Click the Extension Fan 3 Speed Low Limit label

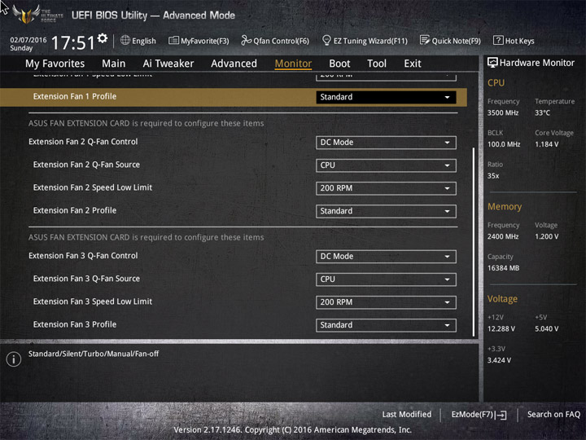click(x=92, y=301)
